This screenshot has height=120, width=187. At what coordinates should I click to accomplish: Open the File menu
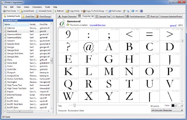(5, 7)
